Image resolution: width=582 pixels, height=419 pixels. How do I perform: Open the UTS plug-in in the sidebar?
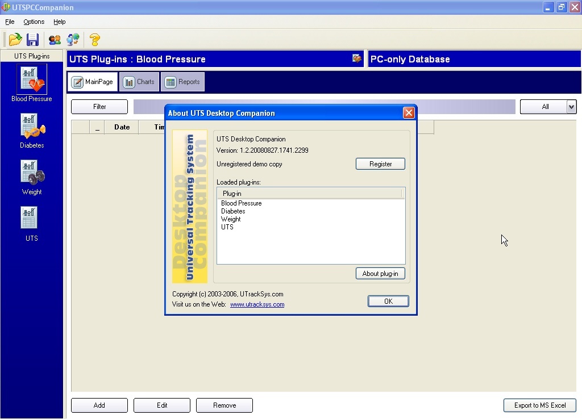pyautogui.click(x=31, y=221)
